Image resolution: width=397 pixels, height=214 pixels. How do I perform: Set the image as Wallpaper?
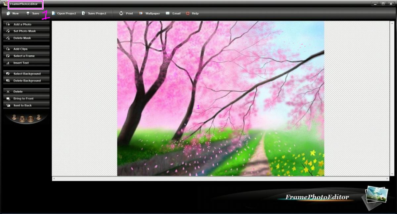click(149, 14)
